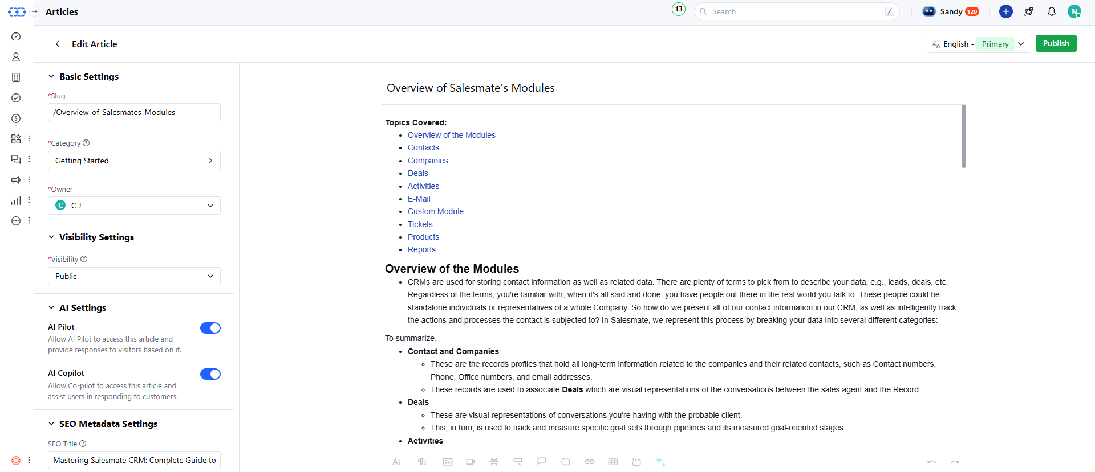
Task: Insert table using the grid icon
Action: point(613,462)
